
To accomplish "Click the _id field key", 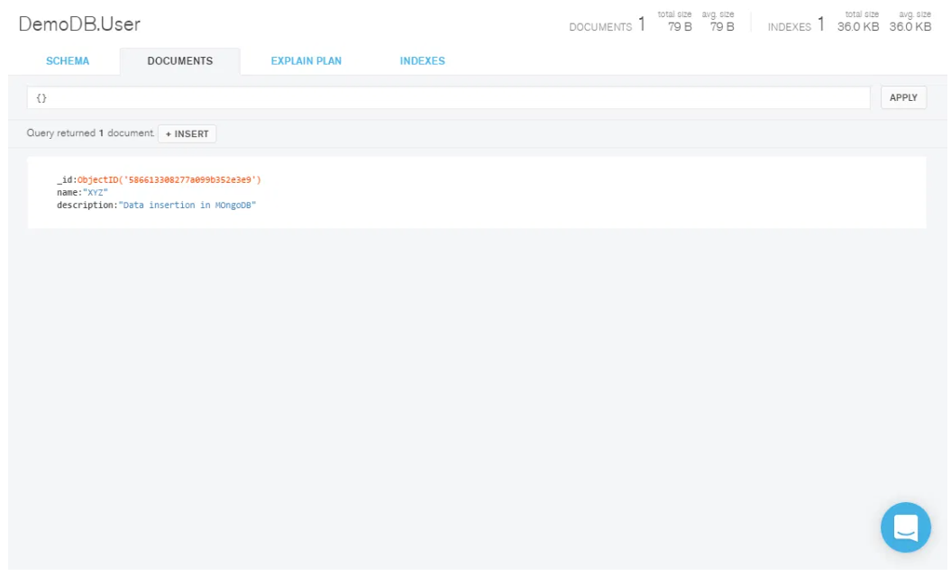I will pyautogui.click(x=65, y=180).
